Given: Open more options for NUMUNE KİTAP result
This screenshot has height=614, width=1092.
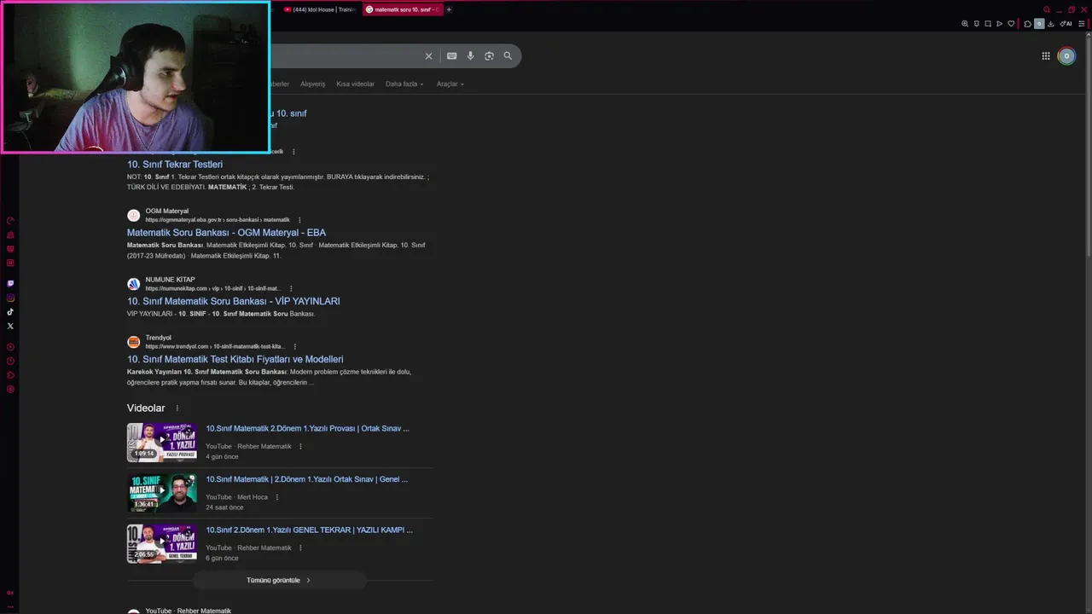Looking at the screenshot, I should pyautogui.click(x=291, y=288).
